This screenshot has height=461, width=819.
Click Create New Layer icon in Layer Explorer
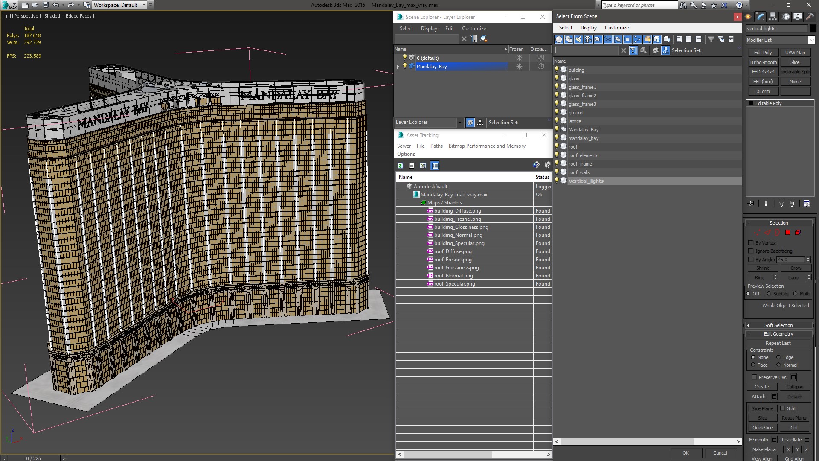tap(484, 39)
